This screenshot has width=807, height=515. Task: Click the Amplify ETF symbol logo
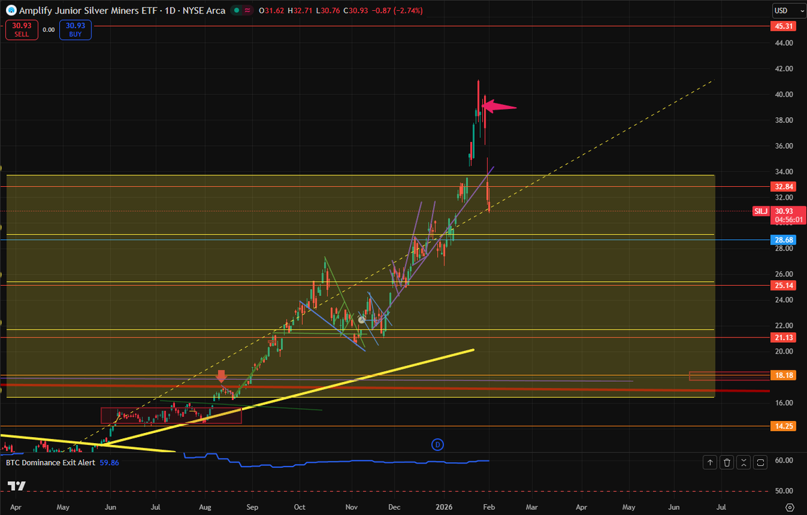(11, 10)
